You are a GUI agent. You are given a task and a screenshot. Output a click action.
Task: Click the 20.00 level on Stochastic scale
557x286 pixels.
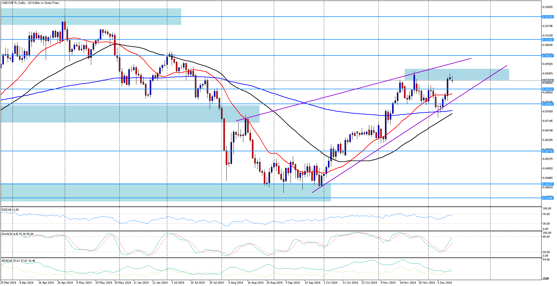point(546,252)
